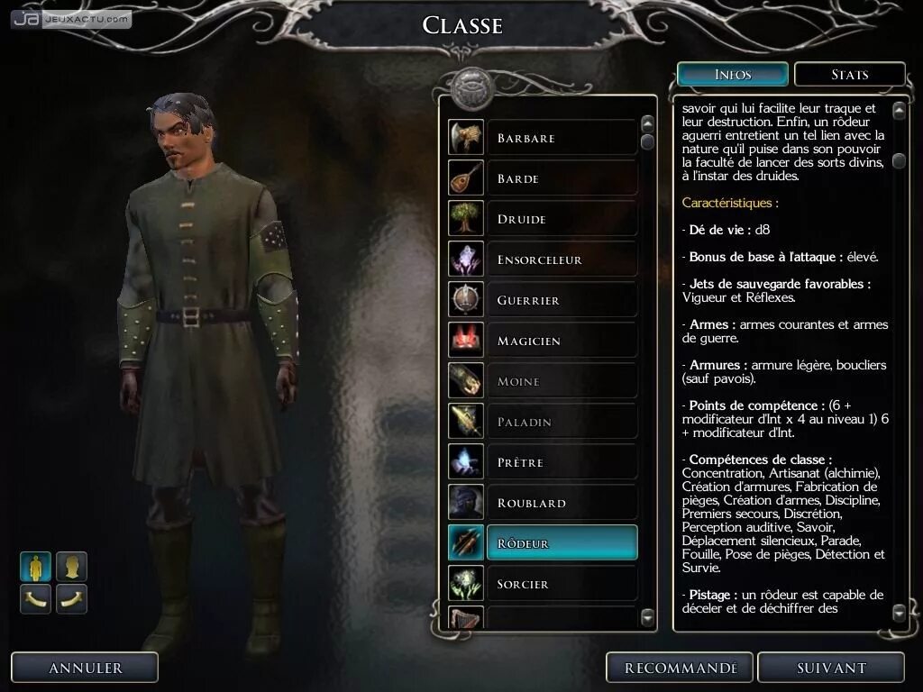
Task: Select the Prêtre blue flame icon
Action: [x=466, y=462]
